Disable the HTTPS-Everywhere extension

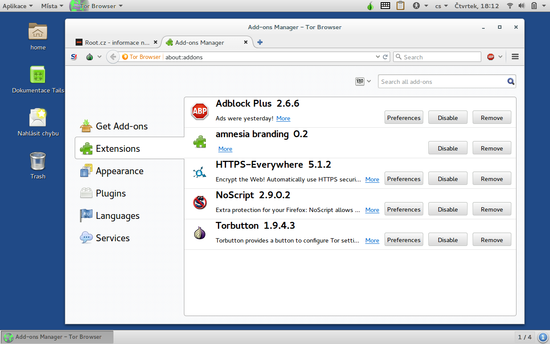point(447,179)
